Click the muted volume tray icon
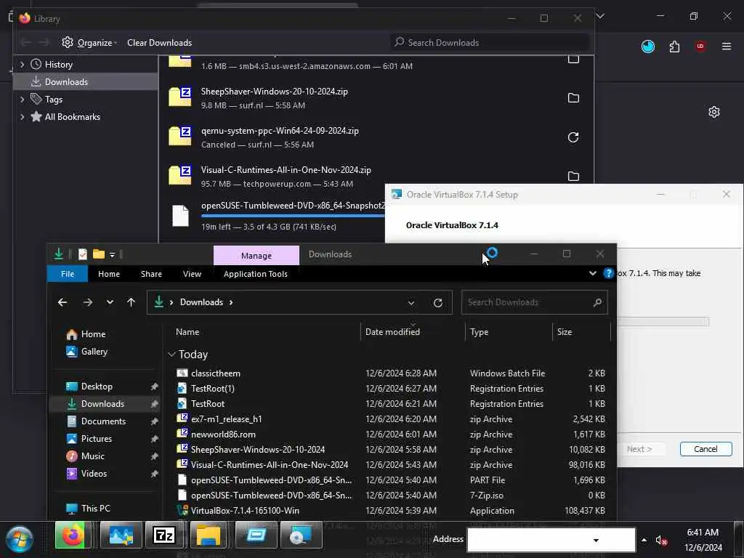 [x=661, y=540]
